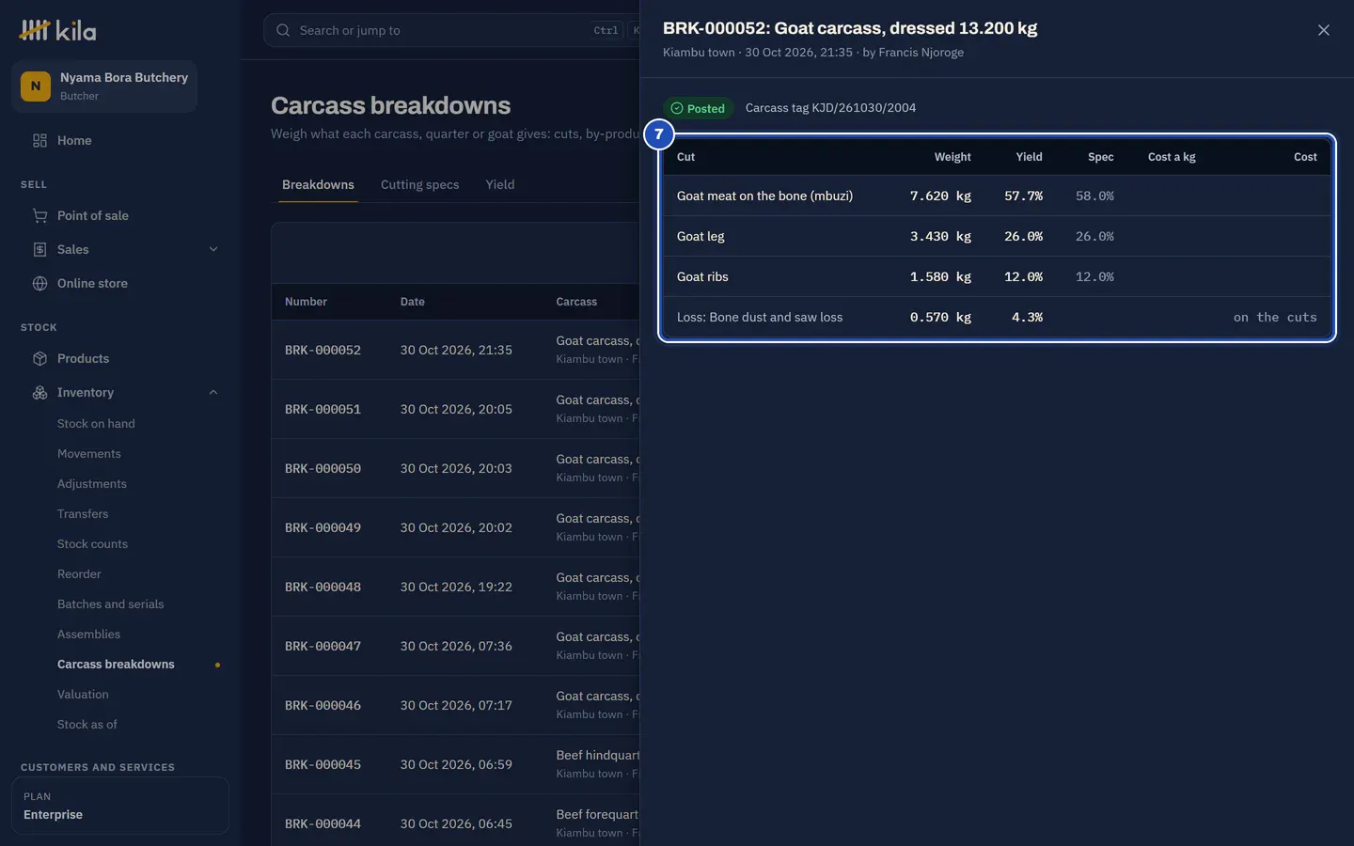Image resolution: width=1354 pixels, height=846 pixels.
Task: Go to Assemblies
Action: [x=88, y=634]
